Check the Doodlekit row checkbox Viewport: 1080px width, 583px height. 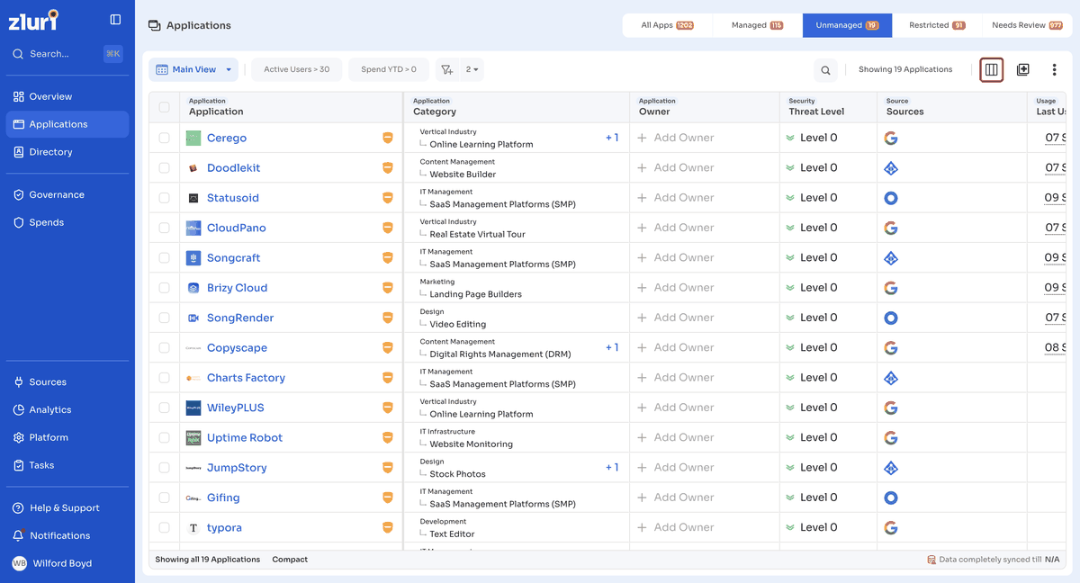[x=164, y=168]
